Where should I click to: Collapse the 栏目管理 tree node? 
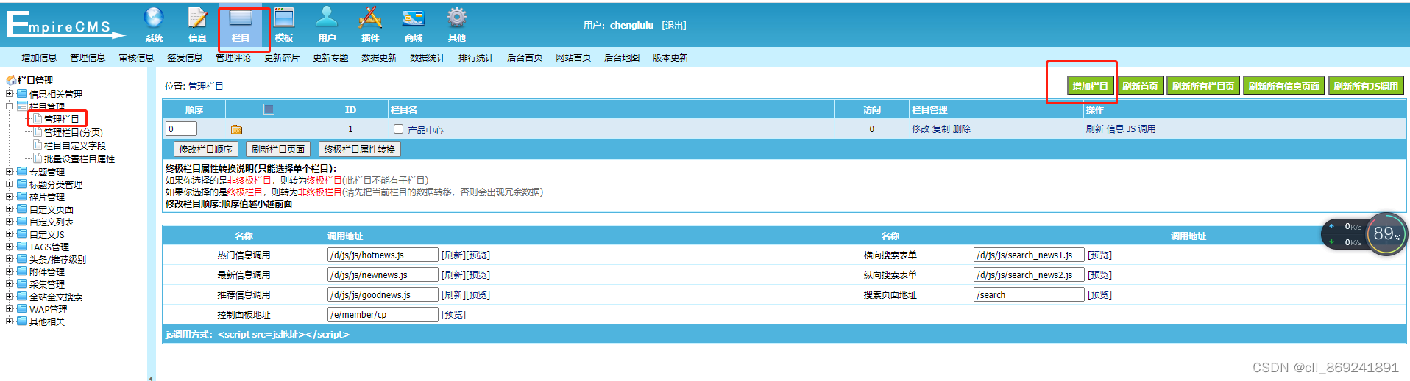[x=10, y=106]
